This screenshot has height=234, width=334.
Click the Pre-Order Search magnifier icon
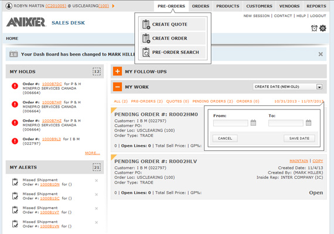click(x=146, y=52)
